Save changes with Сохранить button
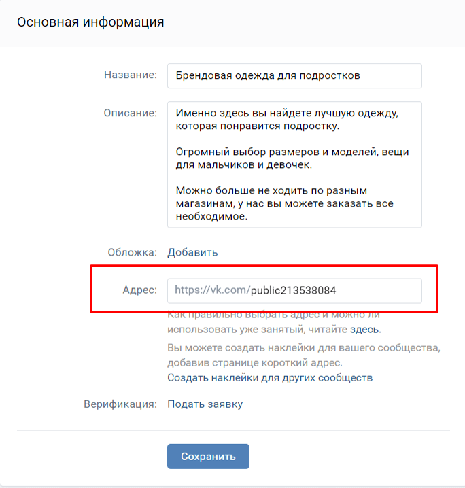 [208, 456]
